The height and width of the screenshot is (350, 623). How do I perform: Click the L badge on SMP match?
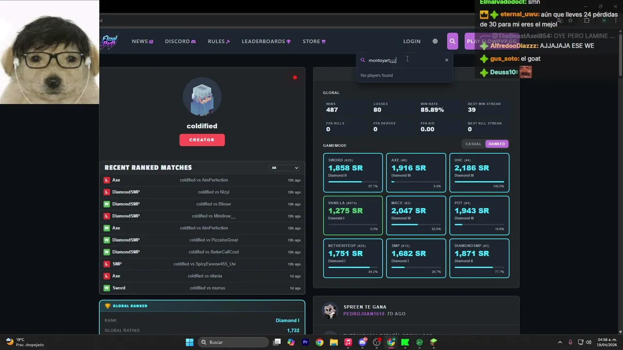point(107,264)
